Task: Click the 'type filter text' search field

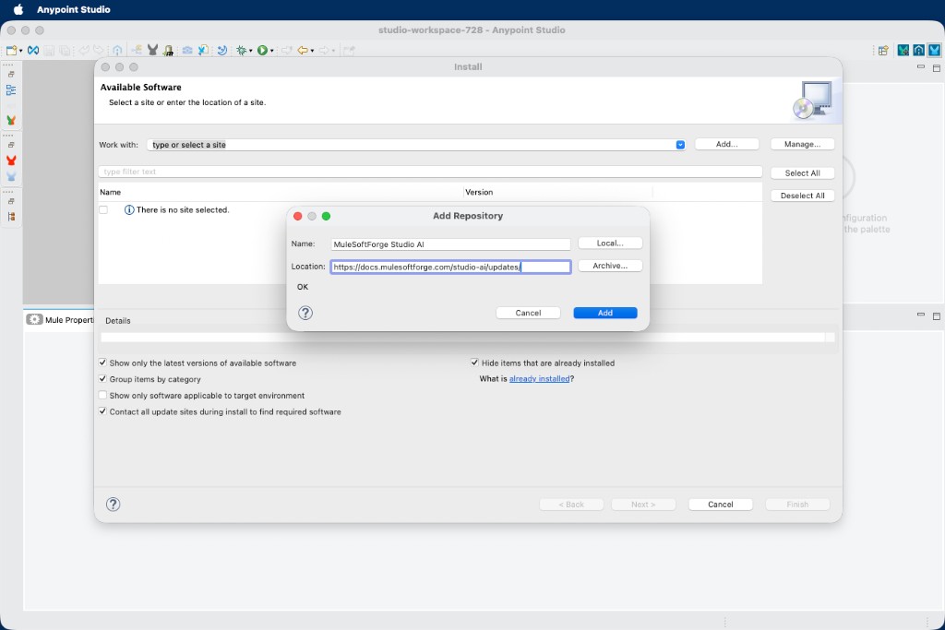Action: (x=430, y=172)
